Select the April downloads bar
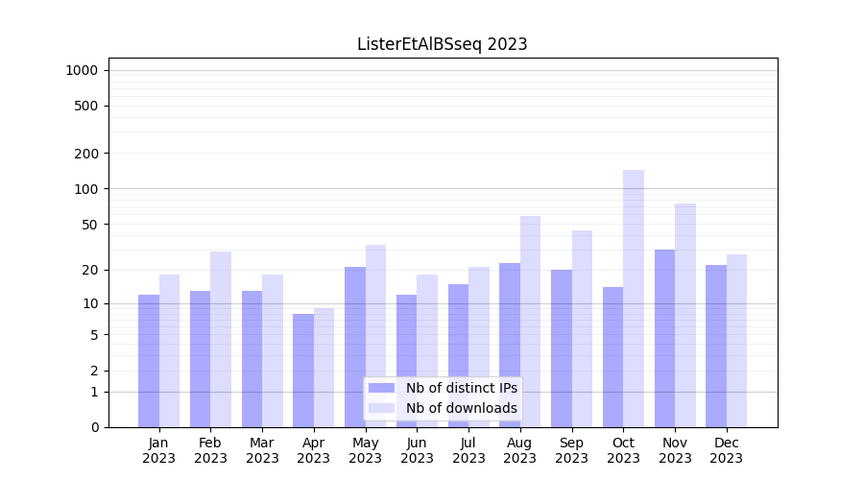 324,367
